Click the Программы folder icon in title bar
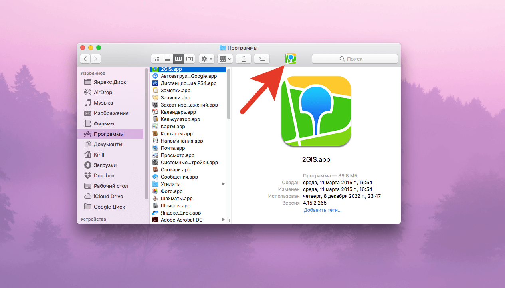 click(223, 48)
